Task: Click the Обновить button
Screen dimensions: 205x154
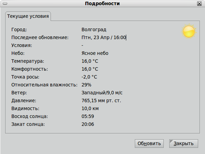Action: point(149,143)
